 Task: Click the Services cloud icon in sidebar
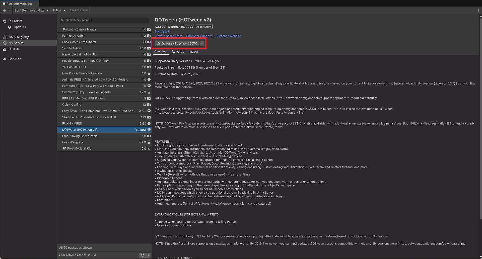click(4, 59)
